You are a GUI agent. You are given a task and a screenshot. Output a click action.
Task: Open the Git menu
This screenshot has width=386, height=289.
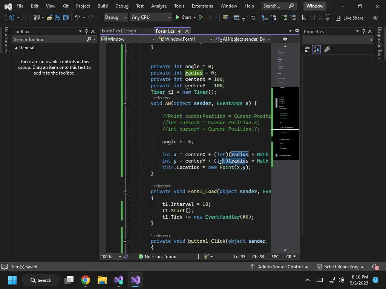(x=66, y=6)
